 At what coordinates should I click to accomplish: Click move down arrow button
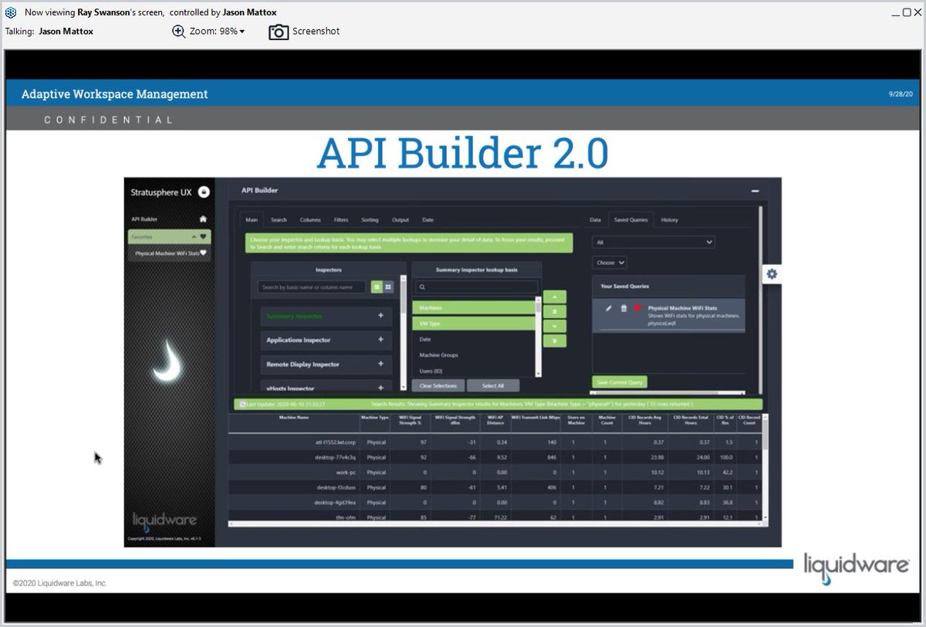(x=555, y=326)
